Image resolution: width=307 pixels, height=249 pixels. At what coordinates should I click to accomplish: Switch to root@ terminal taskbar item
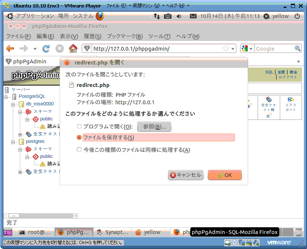(x=35, y=232)
